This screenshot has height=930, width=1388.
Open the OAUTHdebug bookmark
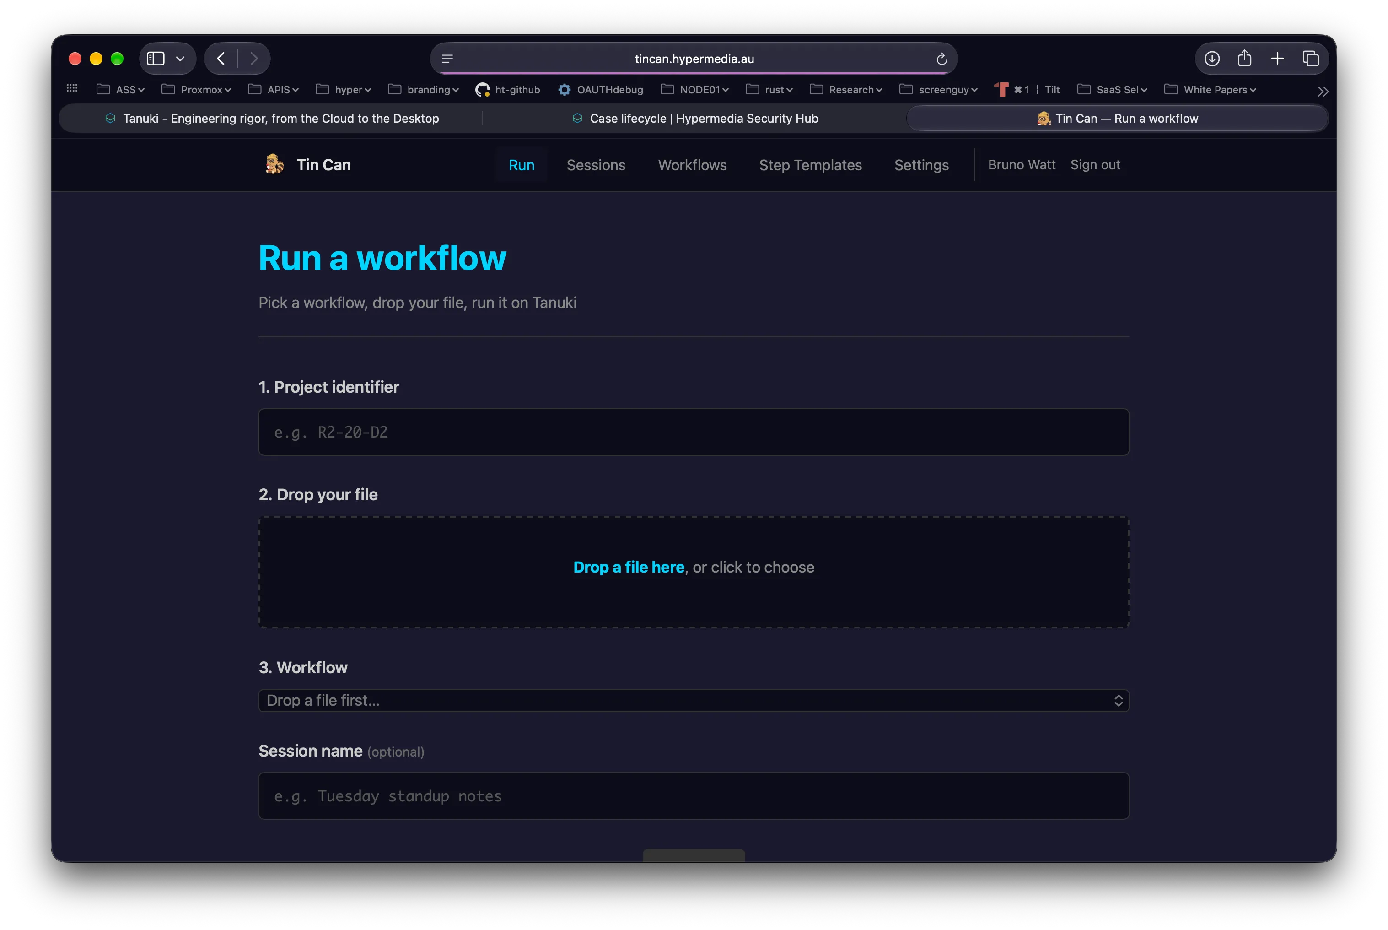[x=600, y=90]
